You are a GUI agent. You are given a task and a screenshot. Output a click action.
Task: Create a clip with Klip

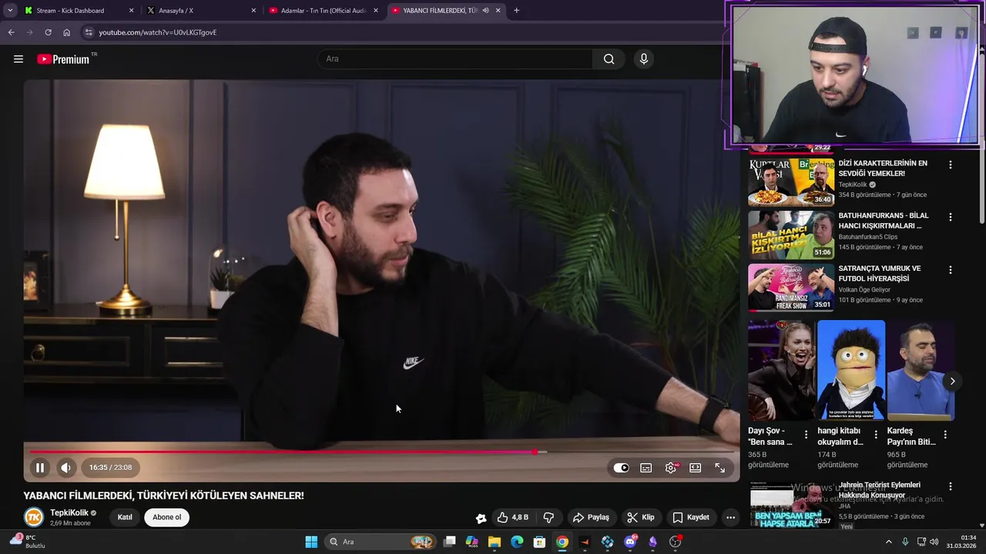coord(641,517)
